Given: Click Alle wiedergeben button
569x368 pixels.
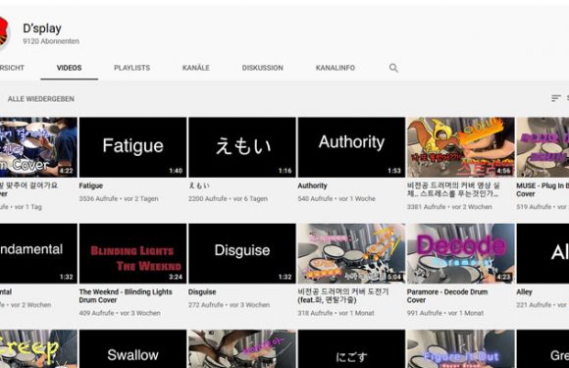Looking at the screenshot, I should pyautogui.click(x=40, y=99).
